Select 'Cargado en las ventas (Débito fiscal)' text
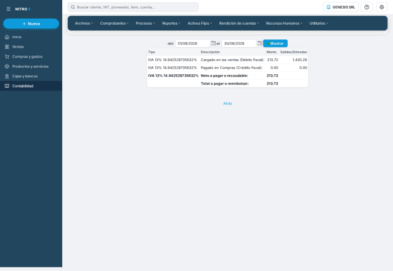The width and height of the screenshot is (393, 271). pyautogui.click(x=232, y=60)
